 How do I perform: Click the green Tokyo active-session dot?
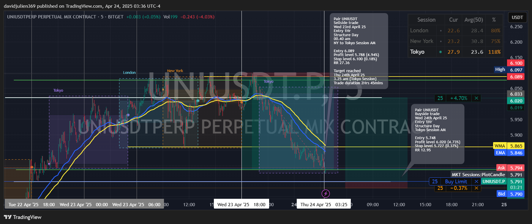(x=441, y=52)
